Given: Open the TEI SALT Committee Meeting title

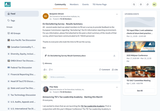Looking at the screenshot, I should click(138, 80).
